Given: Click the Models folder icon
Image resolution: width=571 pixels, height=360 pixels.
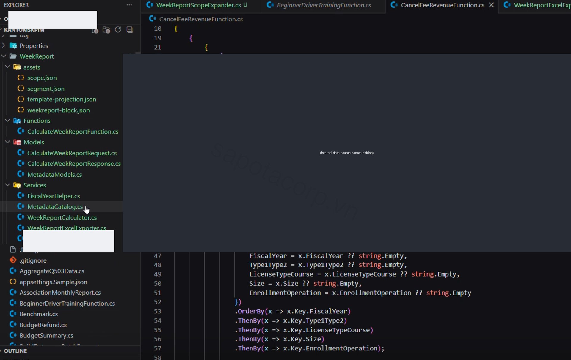Looking at the screenshot, I should (x=17, y=142).
